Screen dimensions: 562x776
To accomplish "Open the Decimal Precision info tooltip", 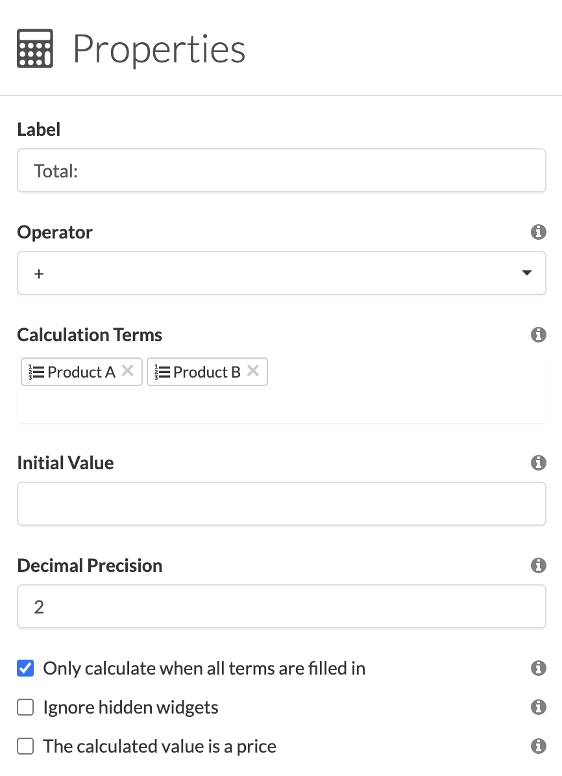I will click(x=538, y=565).
